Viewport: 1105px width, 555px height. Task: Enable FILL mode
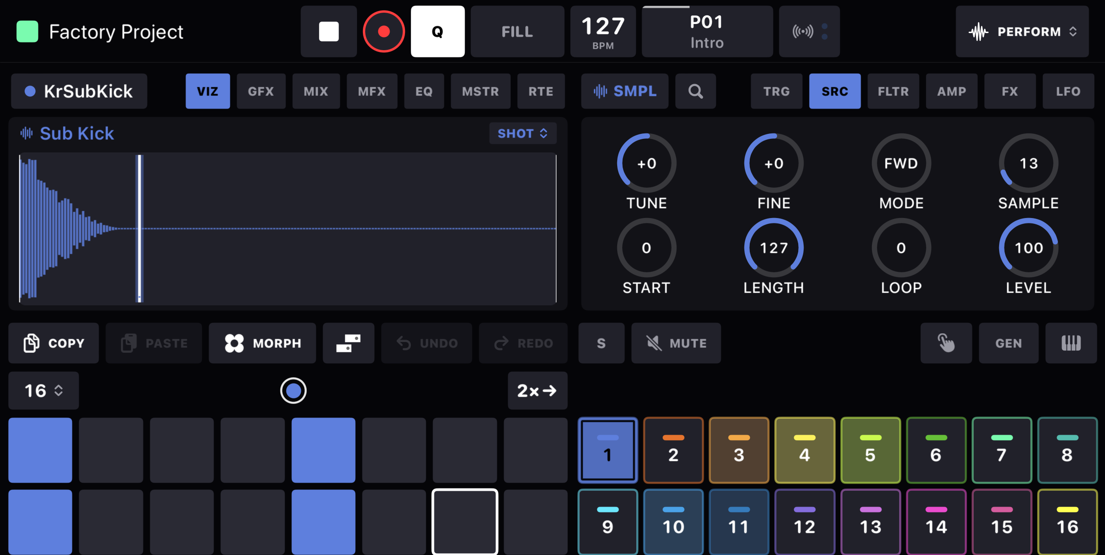[517, 32]
